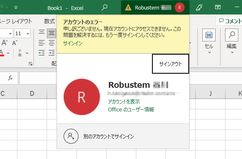Open the 編集 editing dropdown

click(x=232, y=41)
